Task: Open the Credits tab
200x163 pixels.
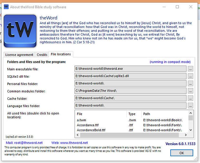Action: coord(42,55)
